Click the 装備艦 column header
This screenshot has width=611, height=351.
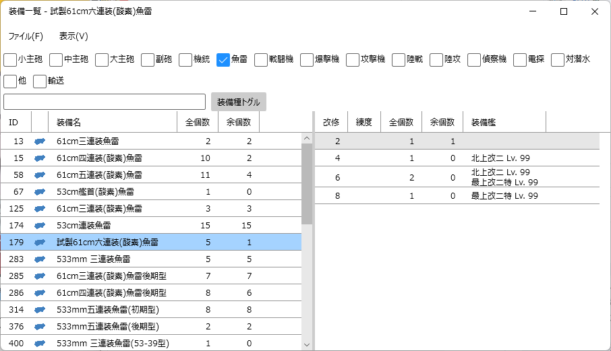click(x=504, y=122)
